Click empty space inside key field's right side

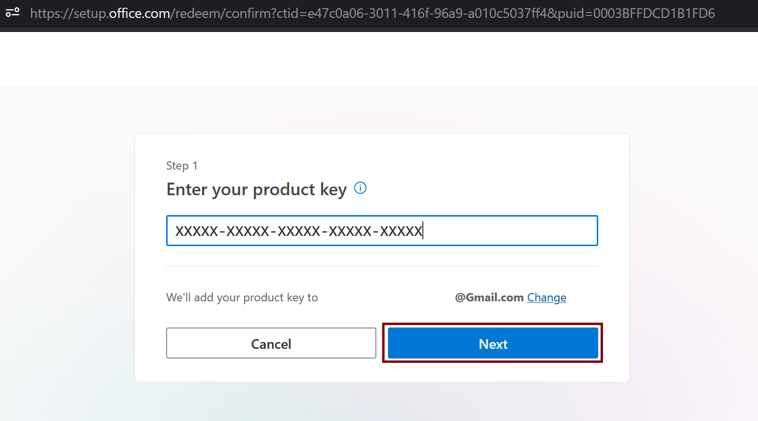510,231
